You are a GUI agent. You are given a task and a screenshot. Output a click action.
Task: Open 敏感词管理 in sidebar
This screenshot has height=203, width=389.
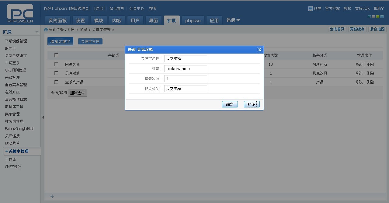click(14, 121)
